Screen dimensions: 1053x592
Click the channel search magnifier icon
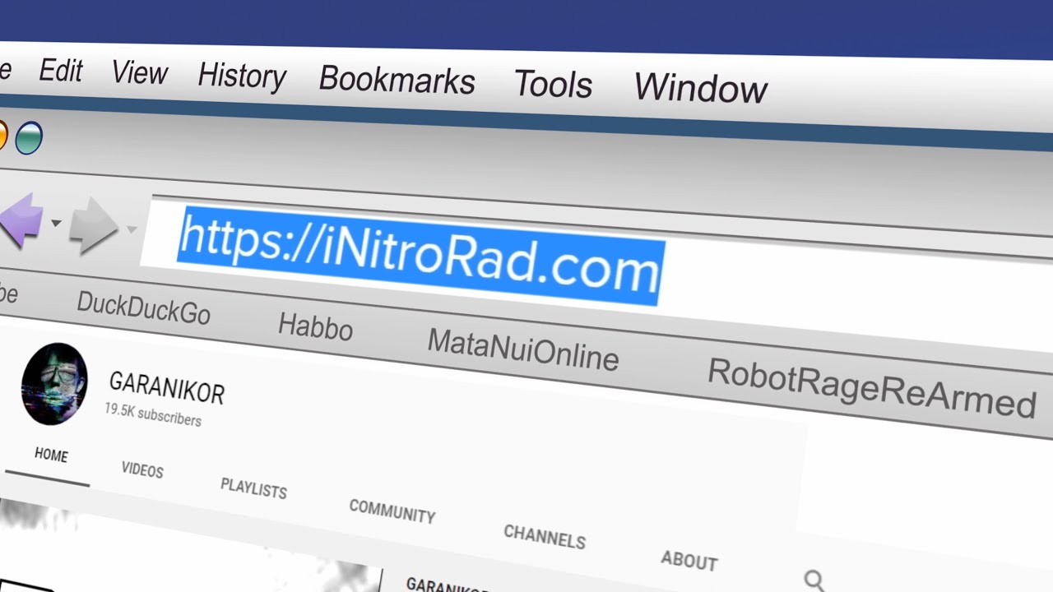tap(814, 581)
